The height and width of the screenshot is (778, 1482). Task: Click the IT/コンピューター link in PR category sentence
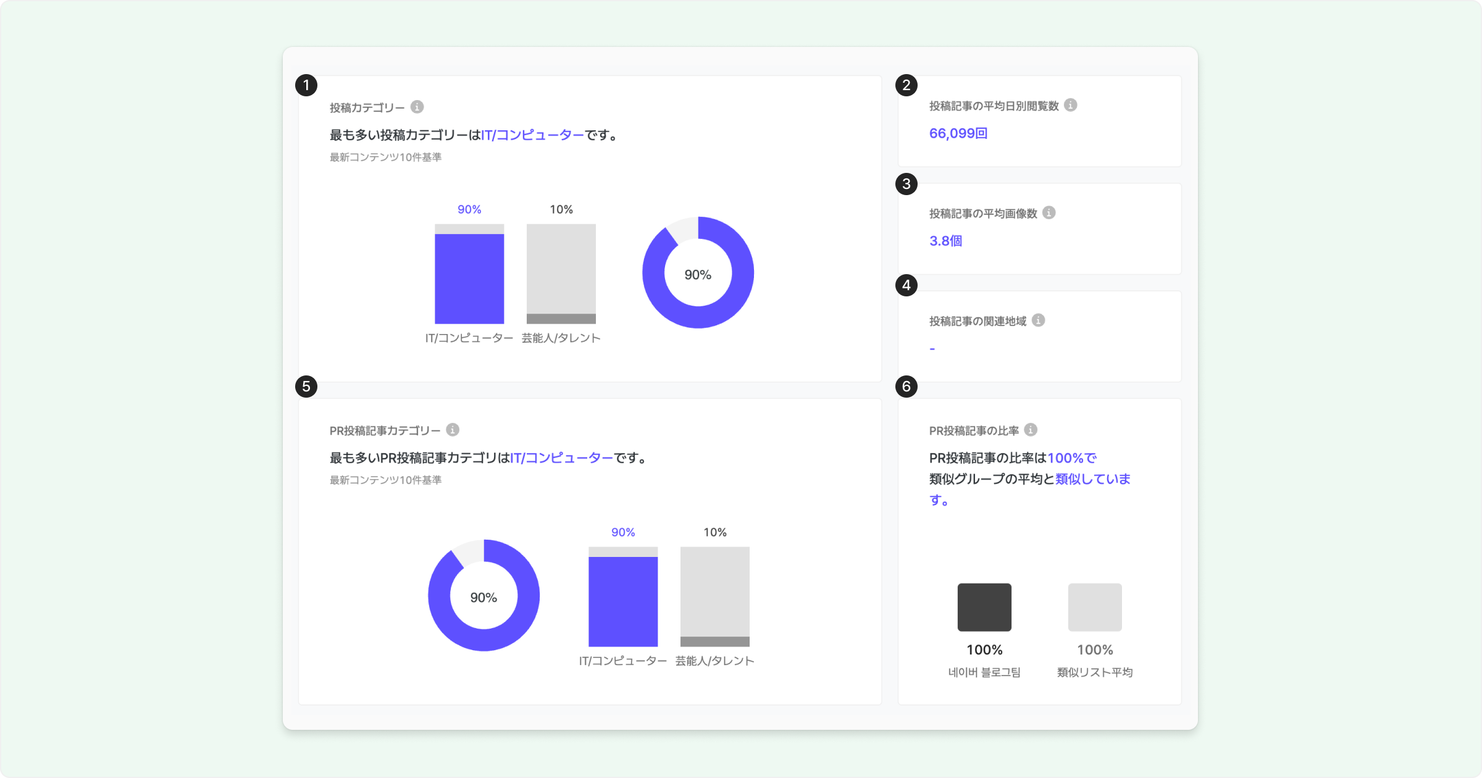(561, 458)
